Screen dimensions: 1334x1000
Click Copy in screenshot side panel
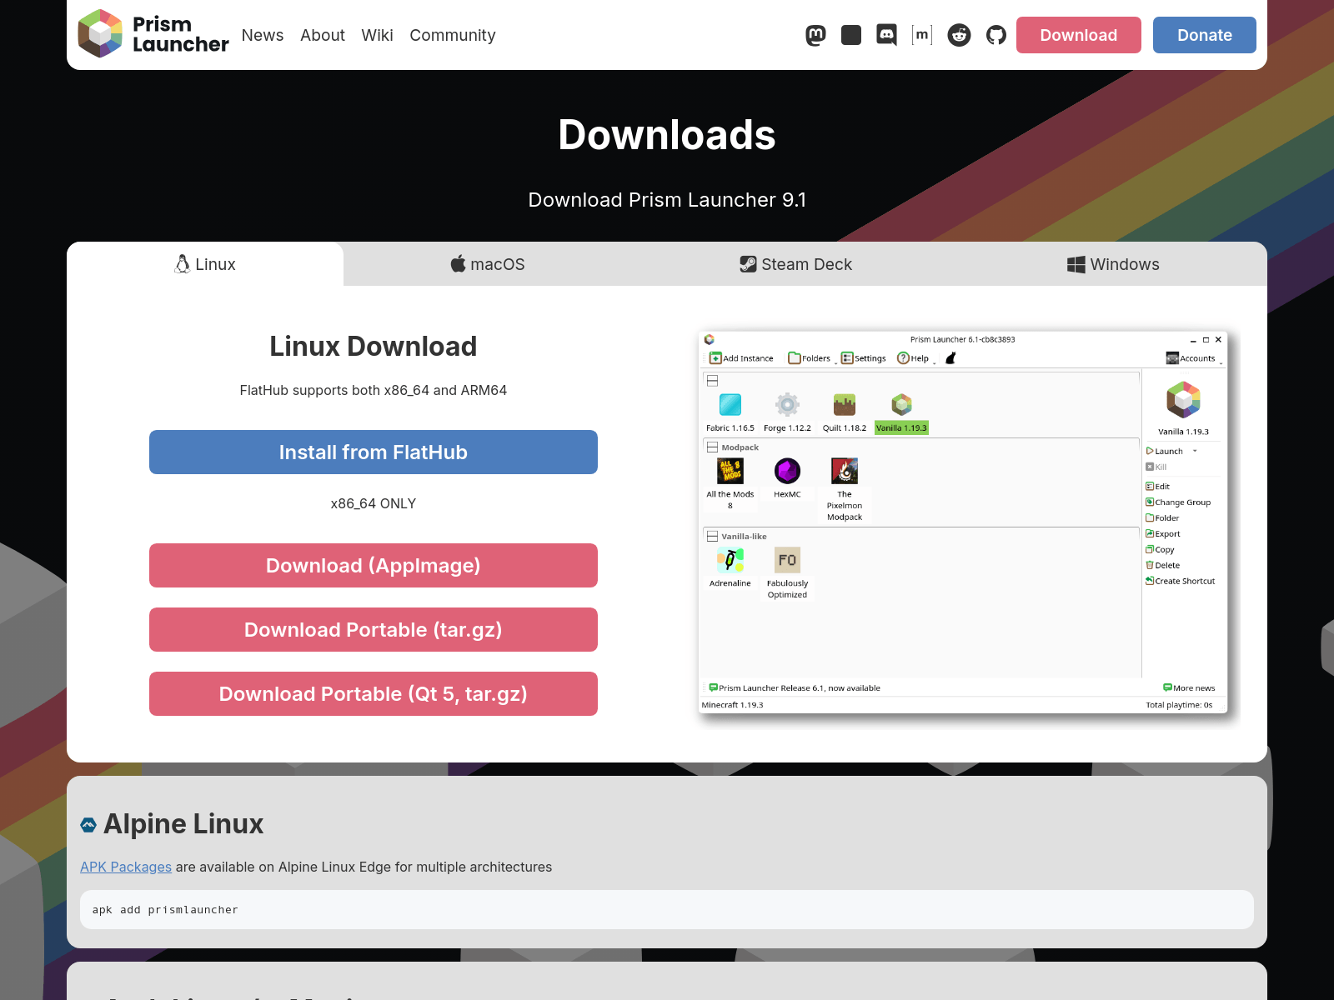(1161, 550)
